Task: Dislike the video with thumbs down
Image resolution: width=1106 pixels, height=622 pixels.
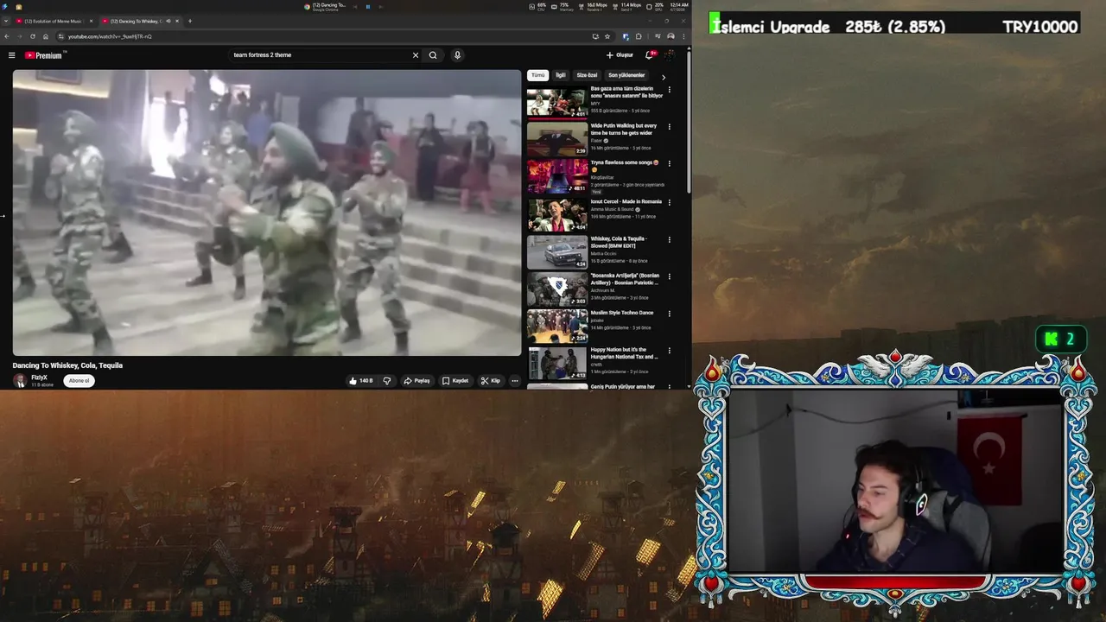Action: point(386,381)
